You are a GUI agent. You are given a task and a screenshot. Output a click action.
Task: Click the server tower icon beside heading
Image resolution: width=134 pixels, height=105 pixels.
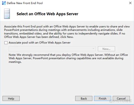point(7,14)
